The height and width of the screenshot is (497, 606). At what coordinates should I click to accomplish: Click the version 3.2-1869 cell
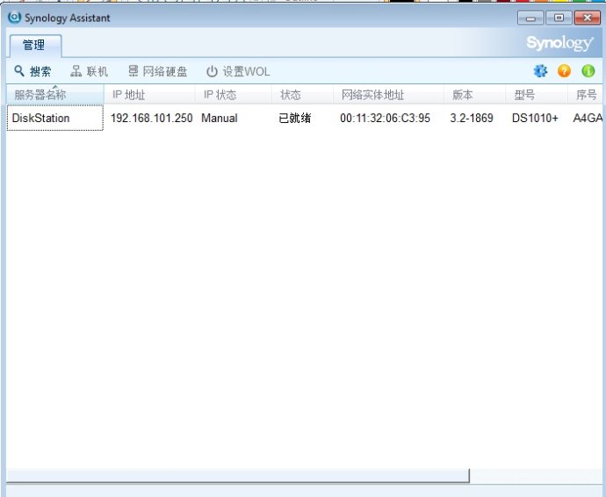tap(472, 118)
